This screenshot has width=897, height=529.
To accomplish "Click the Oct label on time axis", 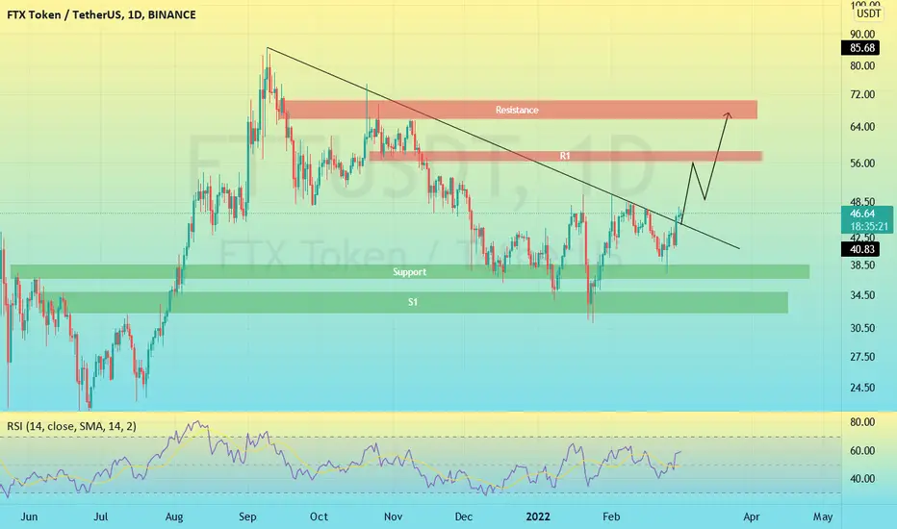I will 319,516.
